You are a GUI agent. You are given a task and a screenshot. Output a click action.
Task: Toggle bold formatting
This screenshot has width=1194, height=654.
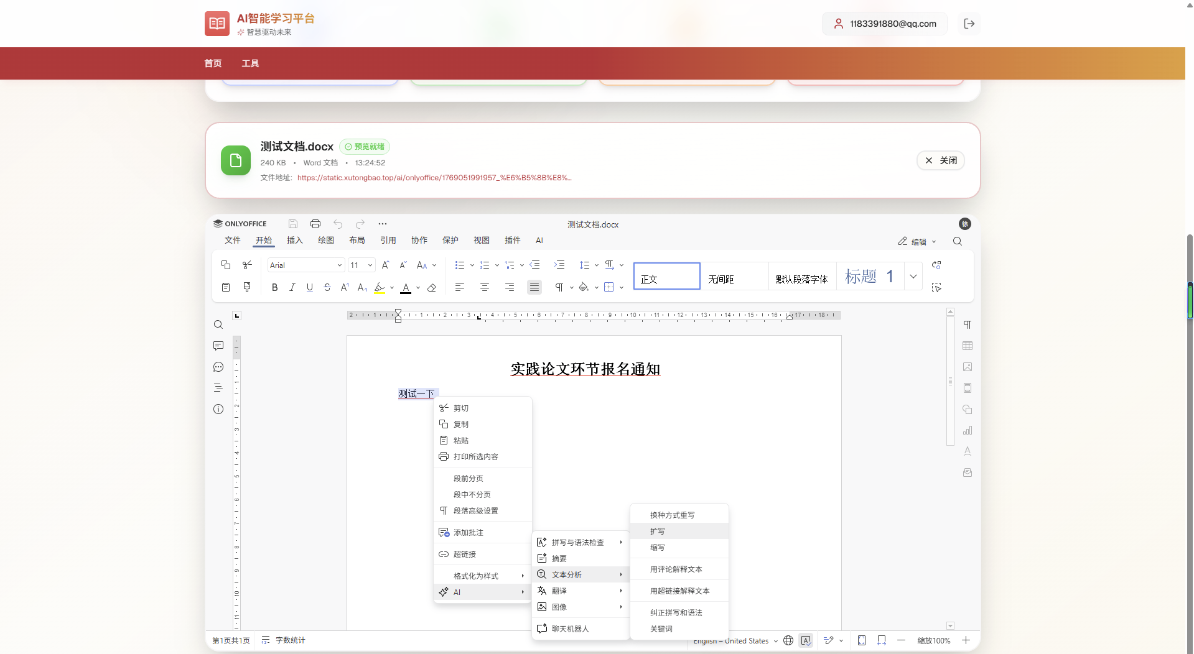pyautogui.click(x=274, y=287)
